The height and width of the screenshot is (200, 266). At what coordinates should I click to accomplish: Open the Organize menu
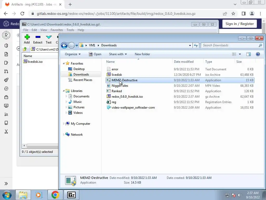tap(73, 54)
